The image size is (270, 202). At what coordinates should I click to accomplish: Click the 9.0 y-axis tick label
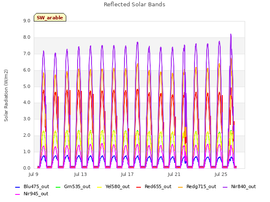click(x=27, y=21)
